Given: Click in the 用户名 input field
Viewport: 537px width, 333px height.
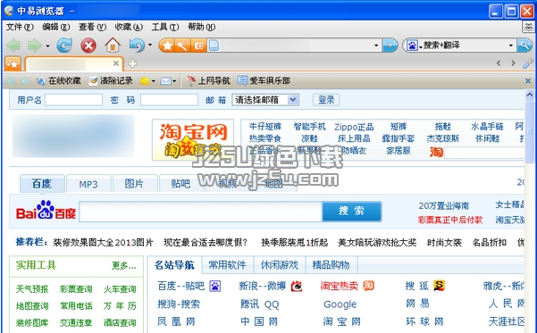Looking at the screenshot, I should click(x=73, y=100).
